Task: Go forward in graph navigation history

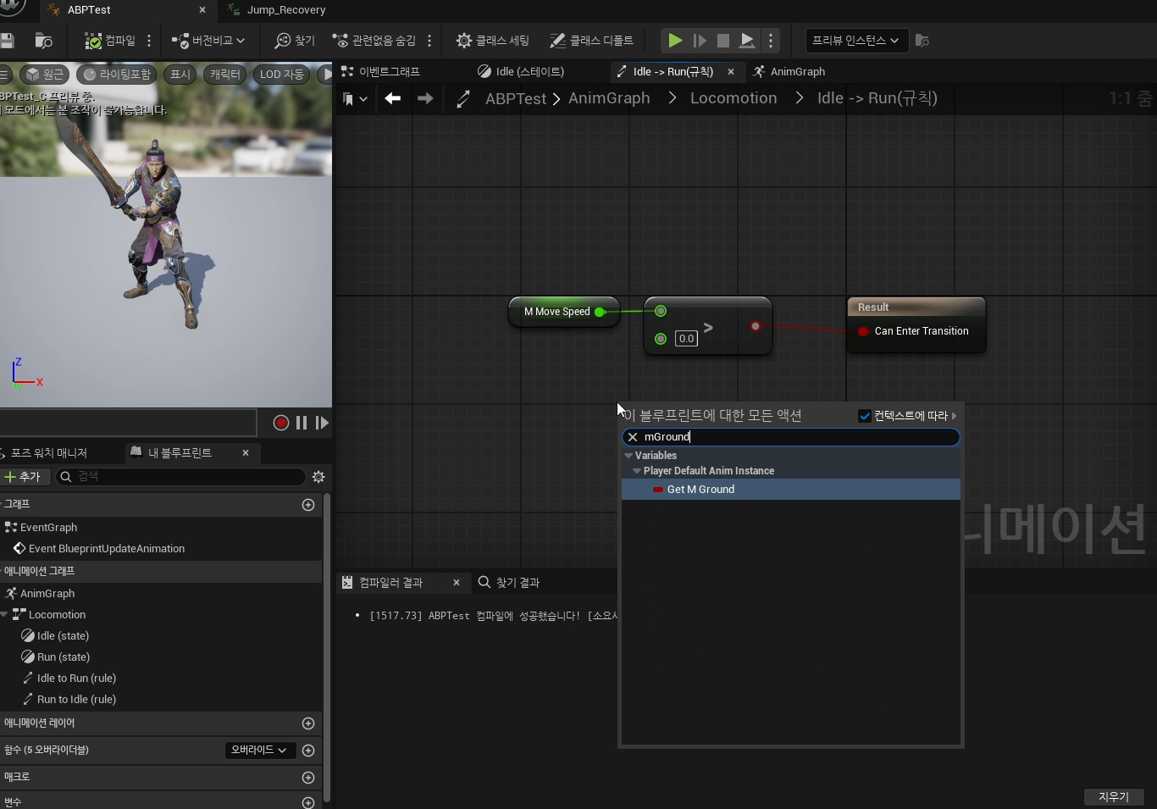Action: (x=425, y=98)
